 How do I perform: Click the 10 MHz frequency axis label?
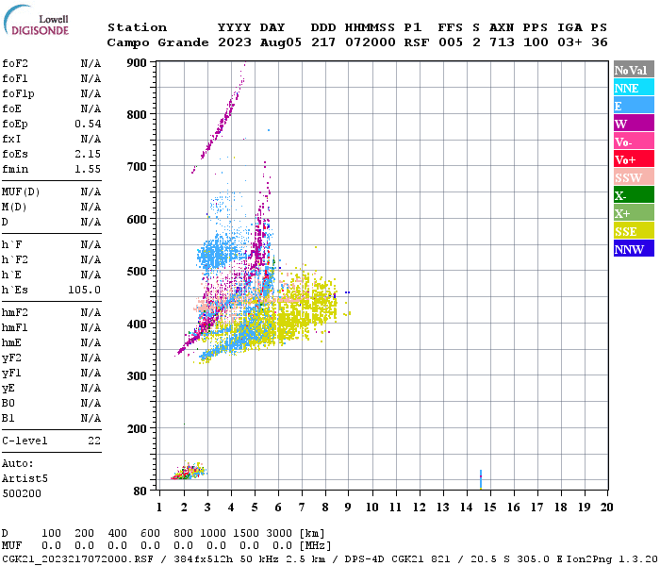(372, 508)
